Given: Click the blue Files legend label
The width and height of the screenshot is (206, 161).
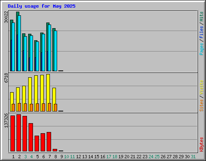Looking at the screenshot, I should coord(202,32).
